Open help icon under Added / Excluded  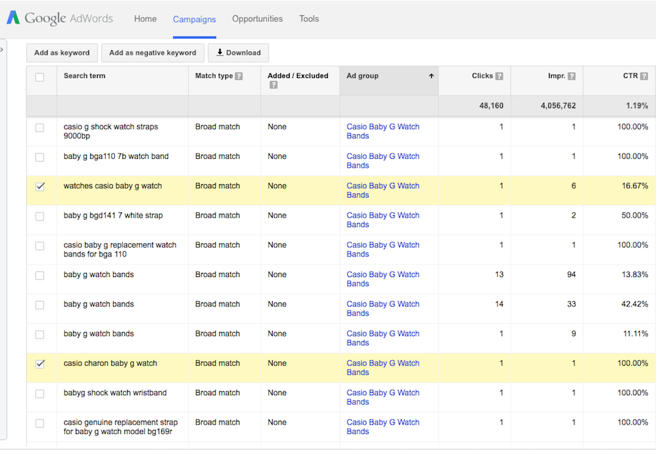[274, 85]
